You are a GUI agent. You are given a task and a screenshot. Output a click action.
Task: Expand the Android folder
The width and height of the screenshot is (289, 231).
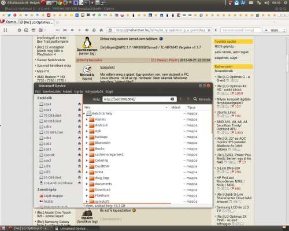(x=87, y=125)
